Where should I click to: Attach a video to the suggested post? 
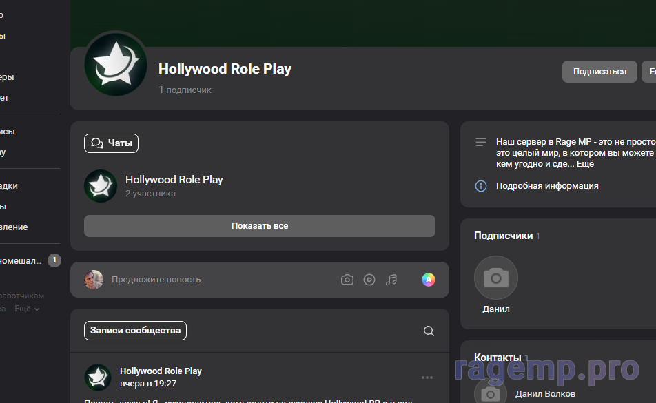(x=369, y=280)
